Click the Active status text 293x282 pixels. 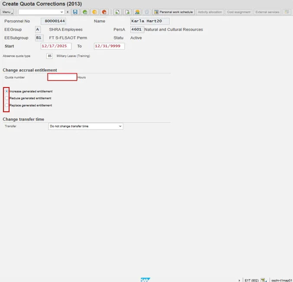coord(136,38)
